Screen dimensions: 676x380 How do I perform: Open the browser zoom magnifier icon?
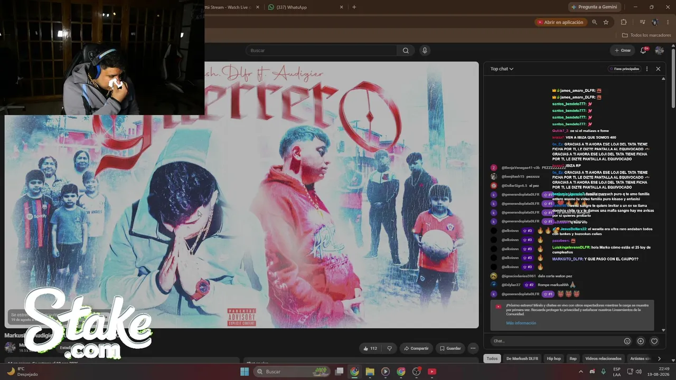pos(595,22)
